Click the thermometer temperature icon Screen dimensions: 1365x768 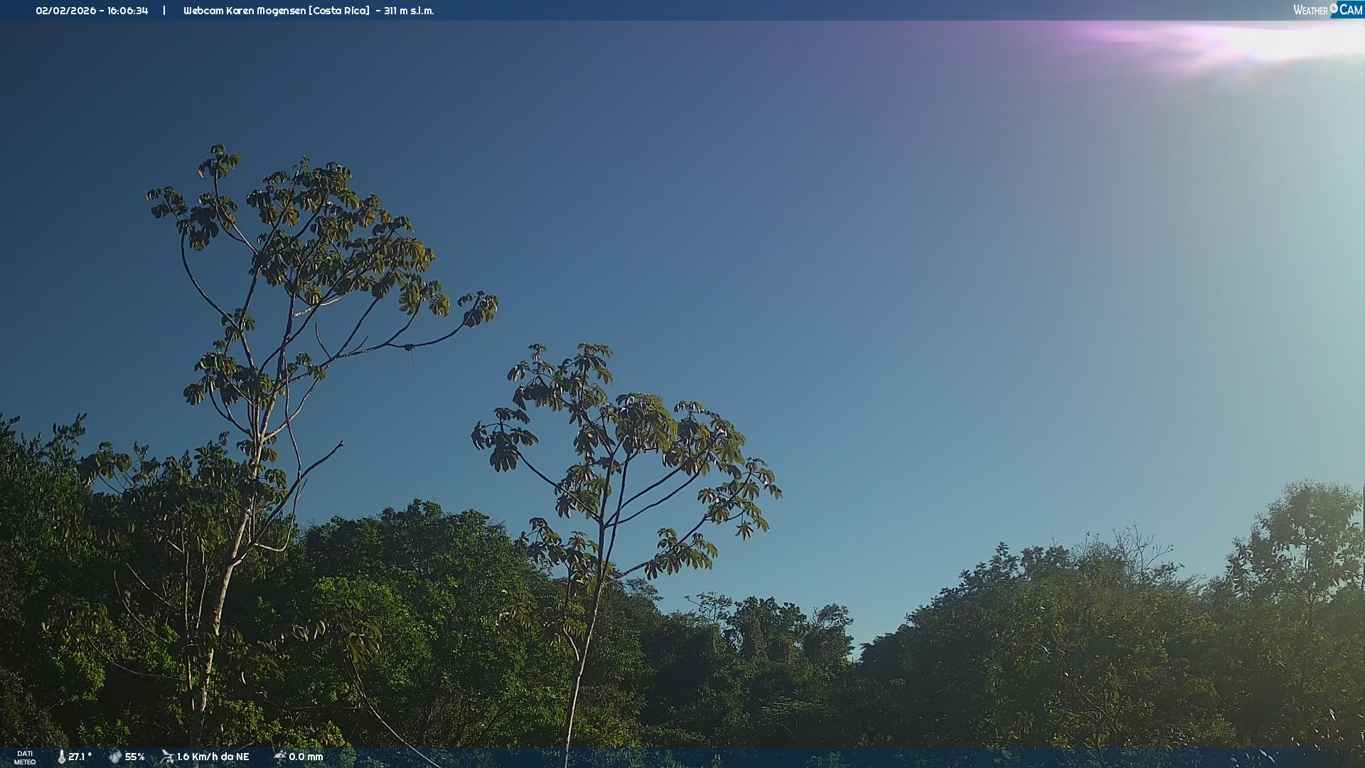click(62, 757)
